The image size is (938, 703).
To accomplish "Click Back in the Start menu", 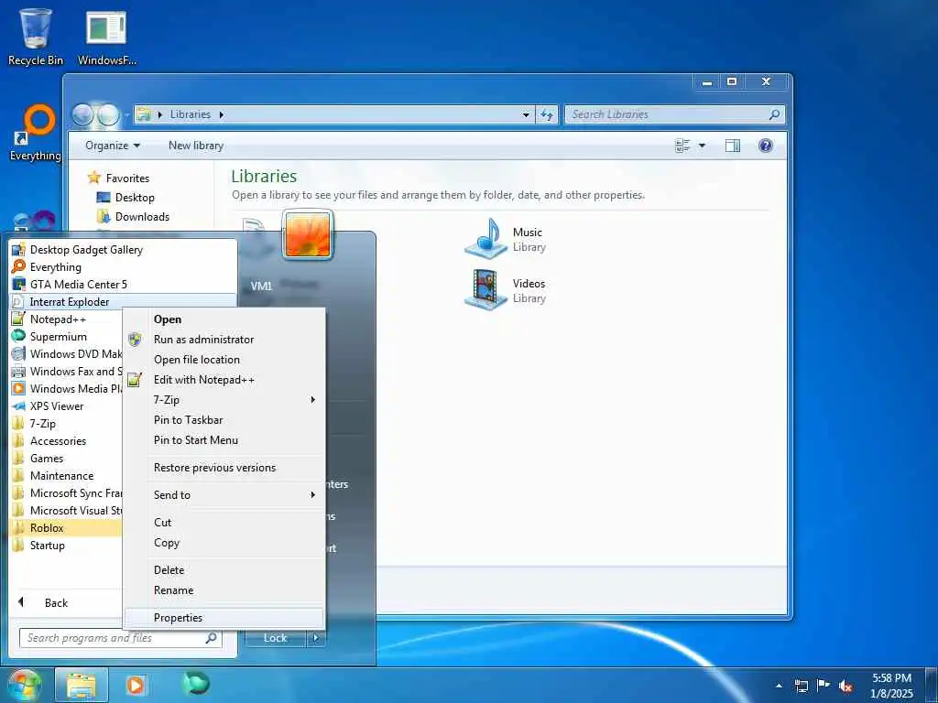I will click(x=56, y=602).
